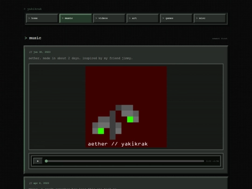Seek along the aether audio track bar
Viewport: 252px width, 189px height.
(125, 161)
